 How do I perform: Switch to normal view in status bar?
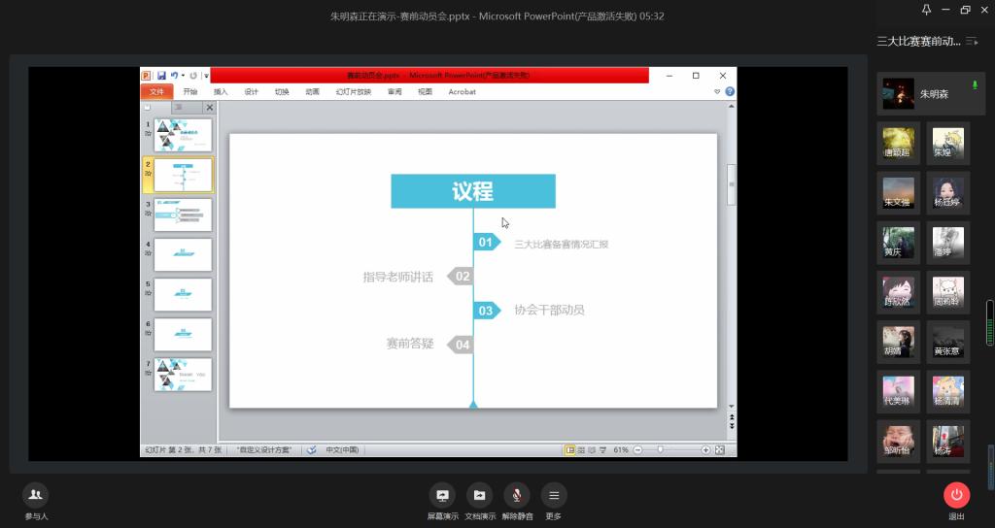(x=570, y=450)
